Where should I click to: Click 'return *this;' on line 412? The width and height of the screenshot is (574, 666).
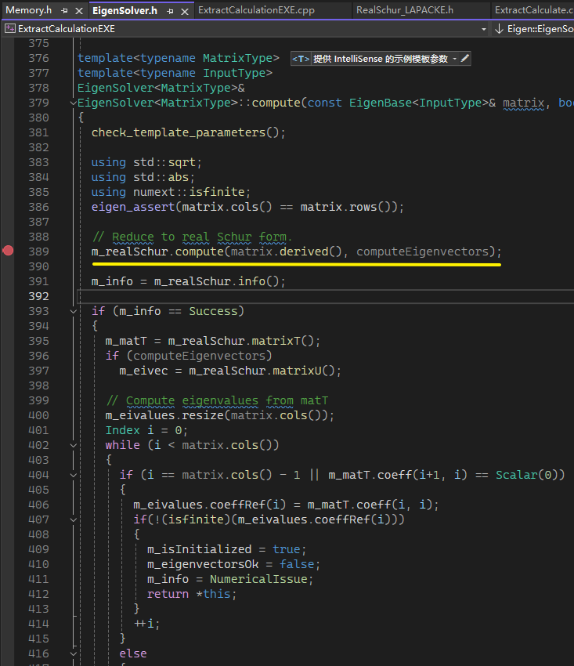[x=192, y=594]
